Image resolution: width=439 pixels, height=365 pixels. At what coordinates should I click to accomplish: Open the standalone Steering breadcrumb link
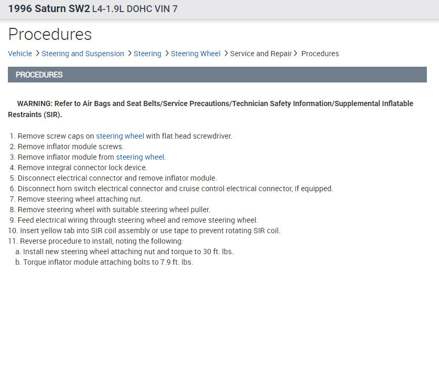click(x=147, y=54)
